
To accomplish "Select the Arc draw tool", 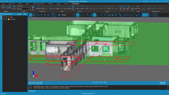I will coord(62,7).
